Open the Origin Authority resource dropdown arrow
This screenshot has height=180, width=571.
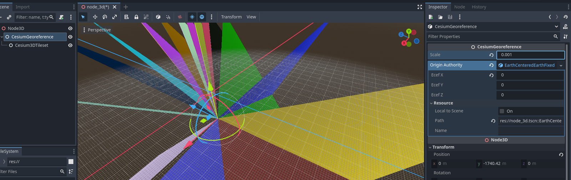pos(561,65)
